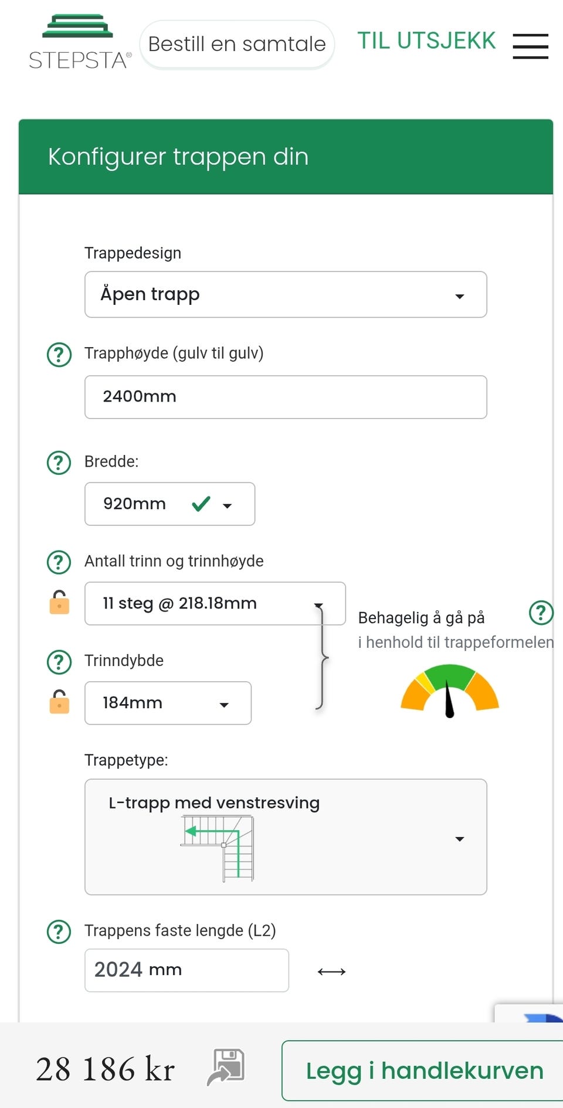The width and height of the screenshot is (563, 1108).
Task: Click the help icon beside Bredde
Action: coord(59,463)
